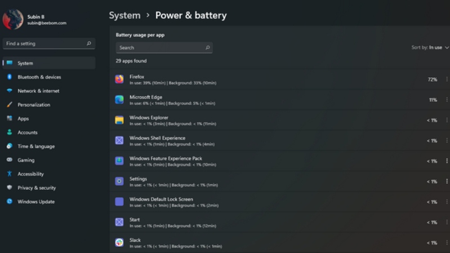Open the Apps settings category
This screenshot has height=253, width=450.
49,118
